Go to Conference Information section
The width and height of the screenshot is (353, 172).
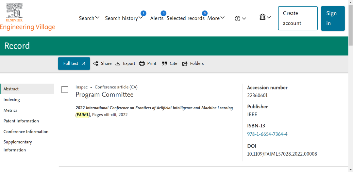[26, 132]
